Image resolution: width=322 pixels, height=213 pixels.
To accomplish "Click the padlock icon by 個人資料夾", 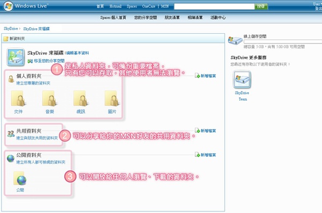I will [x=11, y=79].
